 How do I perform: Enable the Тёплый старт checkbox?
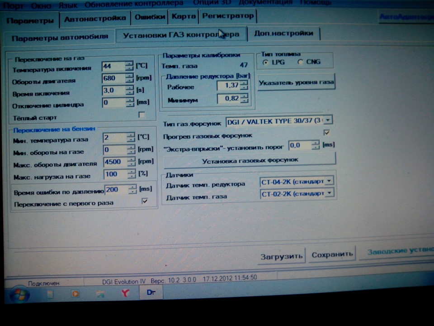point(142,115)
